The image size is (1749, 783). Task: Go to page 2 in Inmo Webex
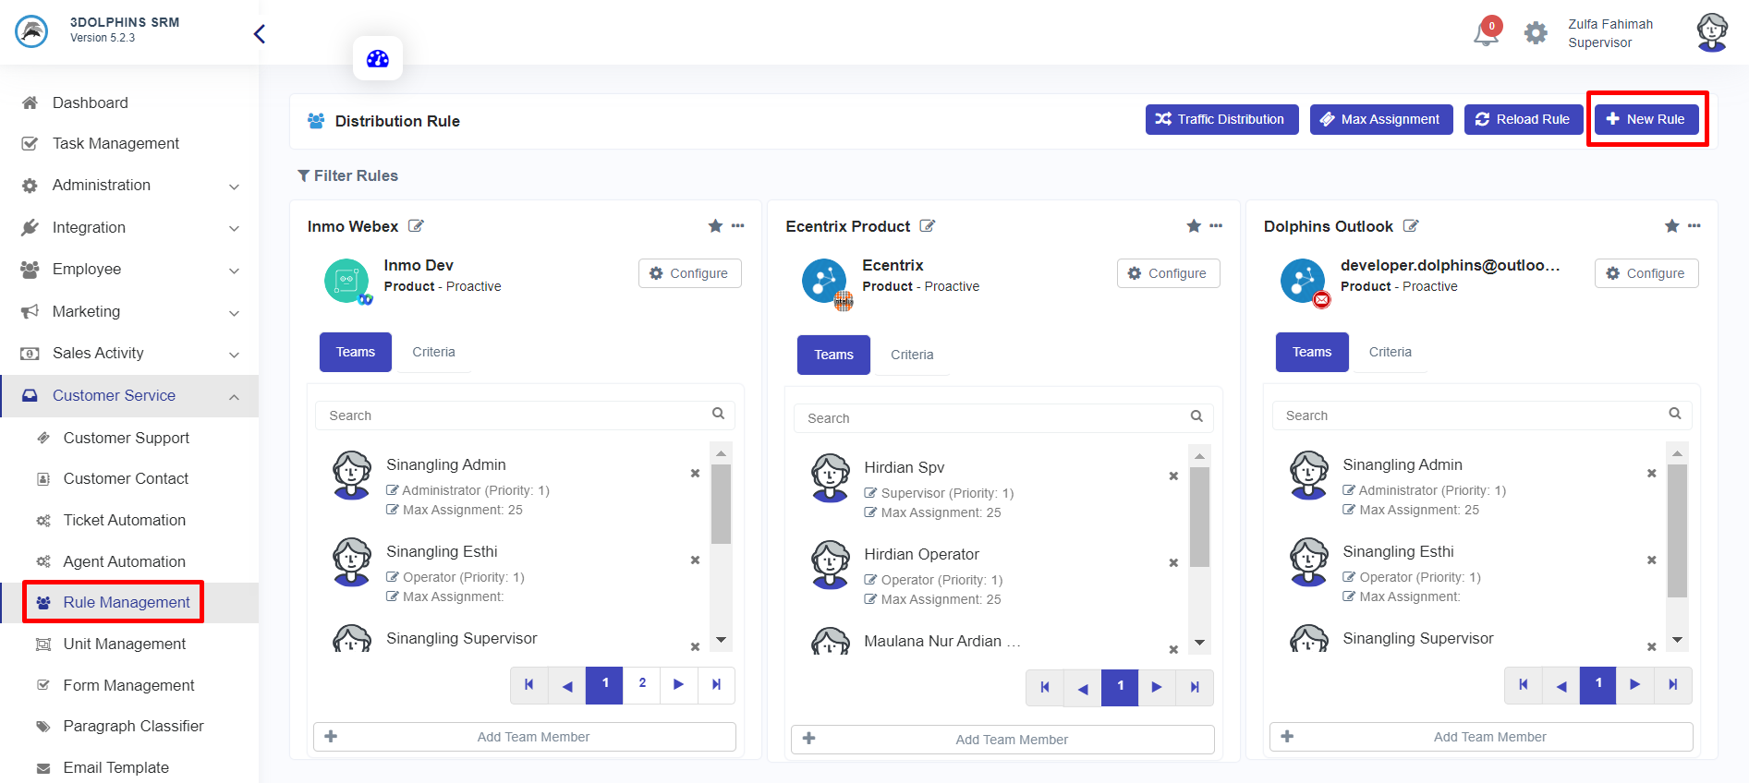coord(642,684)
